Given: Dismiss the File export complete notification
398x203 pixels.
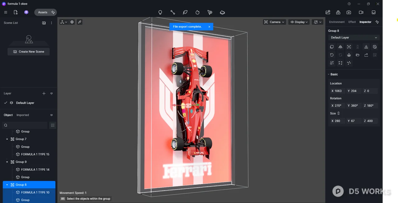Looking at the screenshot, I should click(x=209, y=27).
